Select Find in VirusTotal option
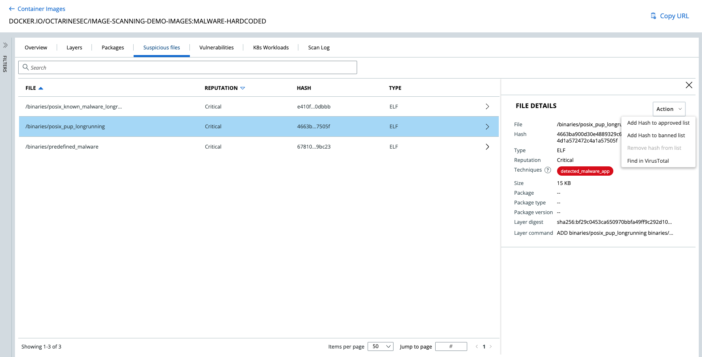Image resolution: width=702 pixels, height=357 pixels. 648,161
